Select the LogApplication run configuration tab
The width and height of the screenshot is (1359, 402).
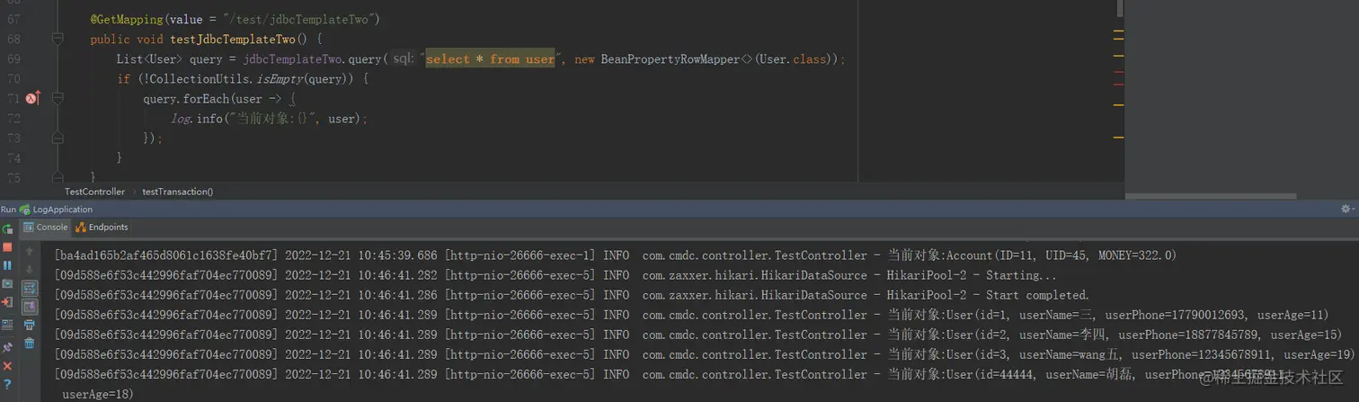click(56, 210)
